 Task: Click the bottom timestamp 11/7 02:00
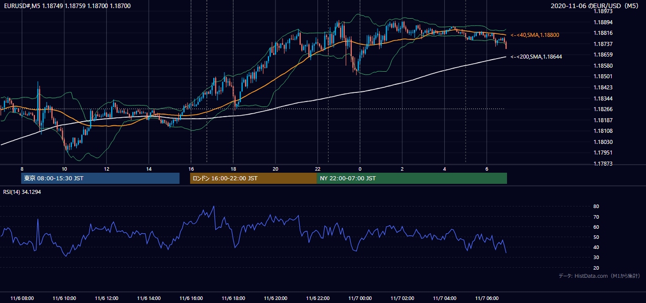[x=402, y=298]
